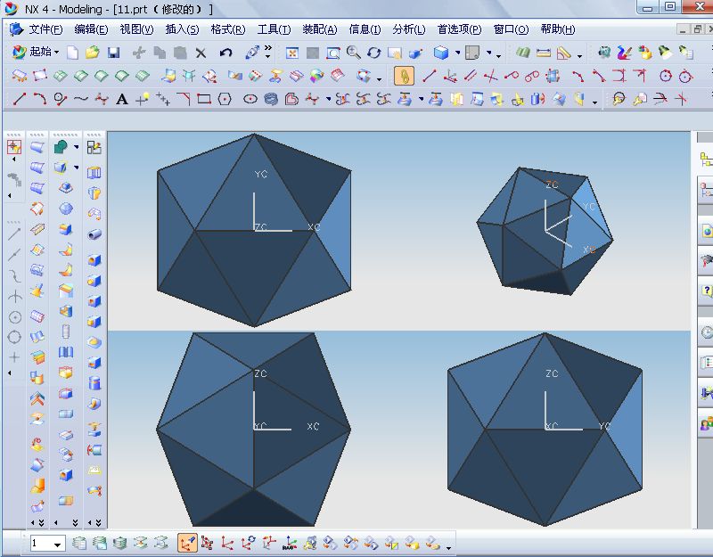Open the Assembly Navigator resource tab
The image size is (713, 557).
click(x=706, y=160)
